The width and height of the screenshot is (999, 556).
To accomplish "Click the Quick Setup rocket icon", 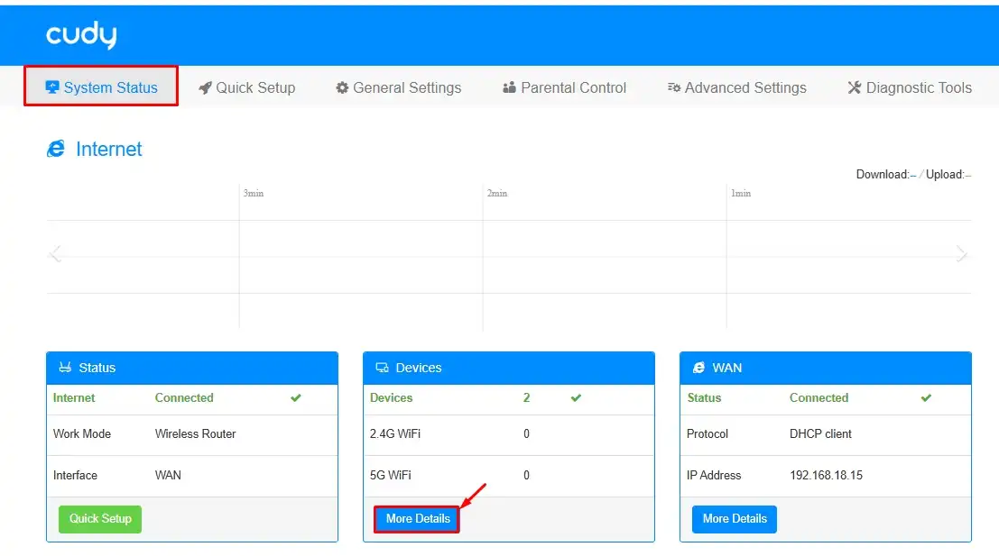I will click(205, 87).
